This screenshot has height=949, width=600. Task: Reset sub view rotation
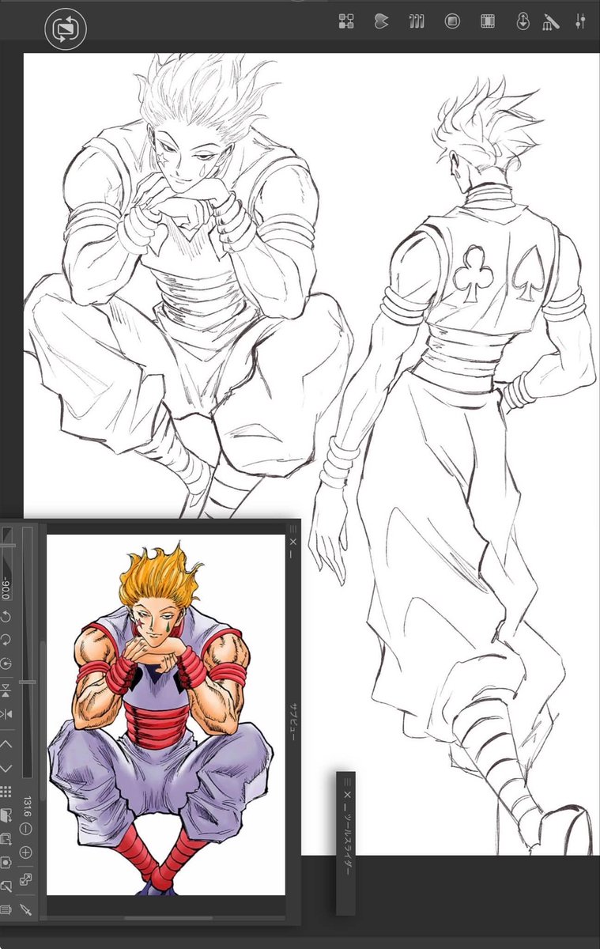6,663
